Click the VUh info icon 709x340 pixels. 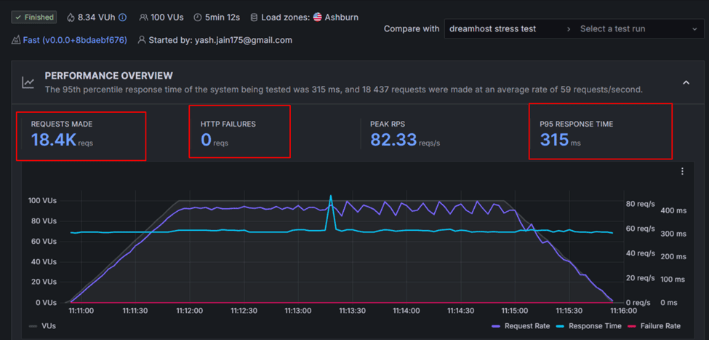coord(123,17)
